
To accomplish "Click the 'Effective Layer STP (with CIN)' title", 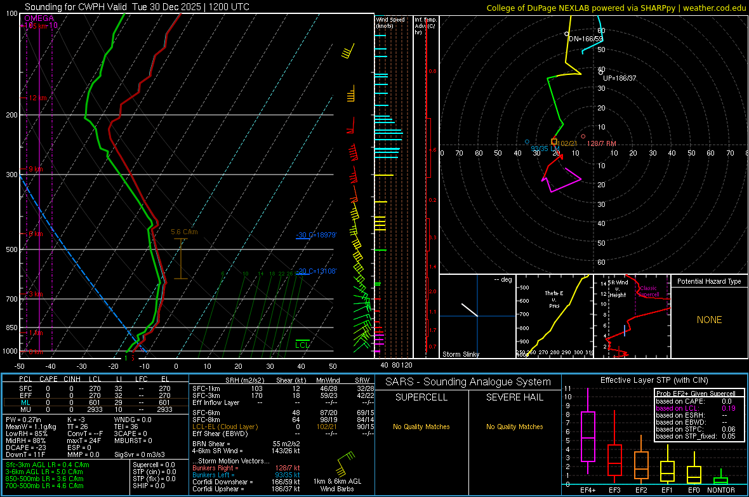I will pos(654,380).
